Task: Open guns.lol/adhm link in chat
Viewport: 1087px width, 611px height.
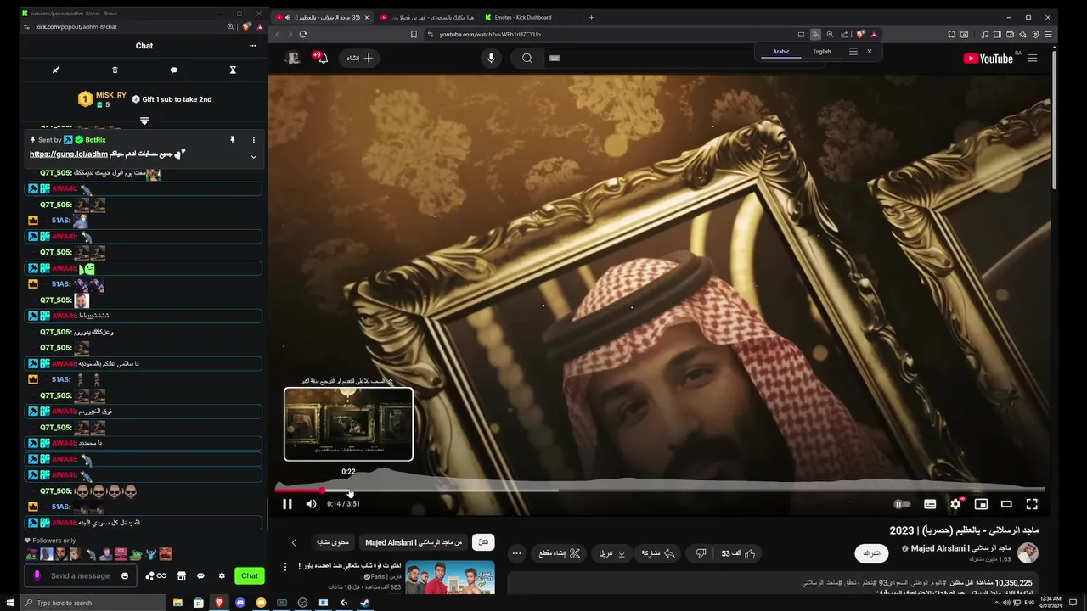Action: [x=69, y=154]
